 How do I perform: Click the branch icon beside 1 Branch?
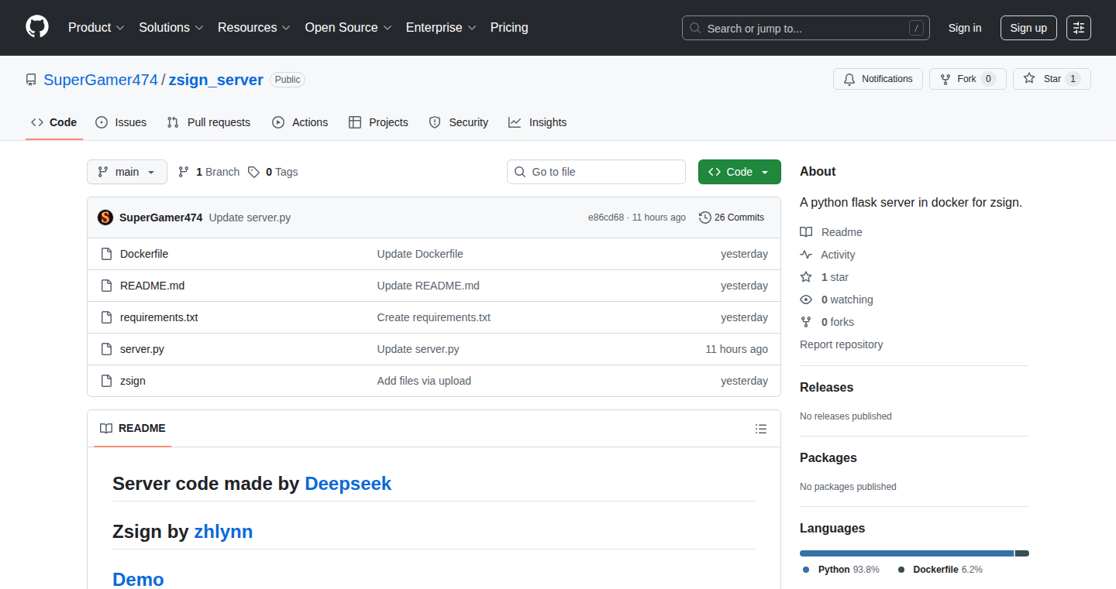pos(184,172)
